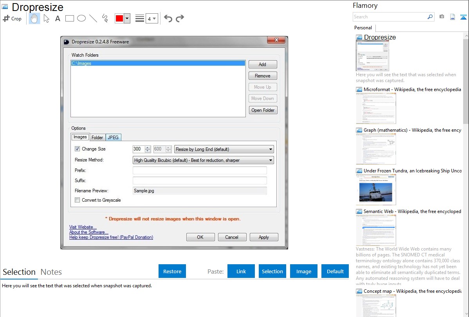Click the blue upload icon
This screenshot has height=317, width=469.
(463, 17)
